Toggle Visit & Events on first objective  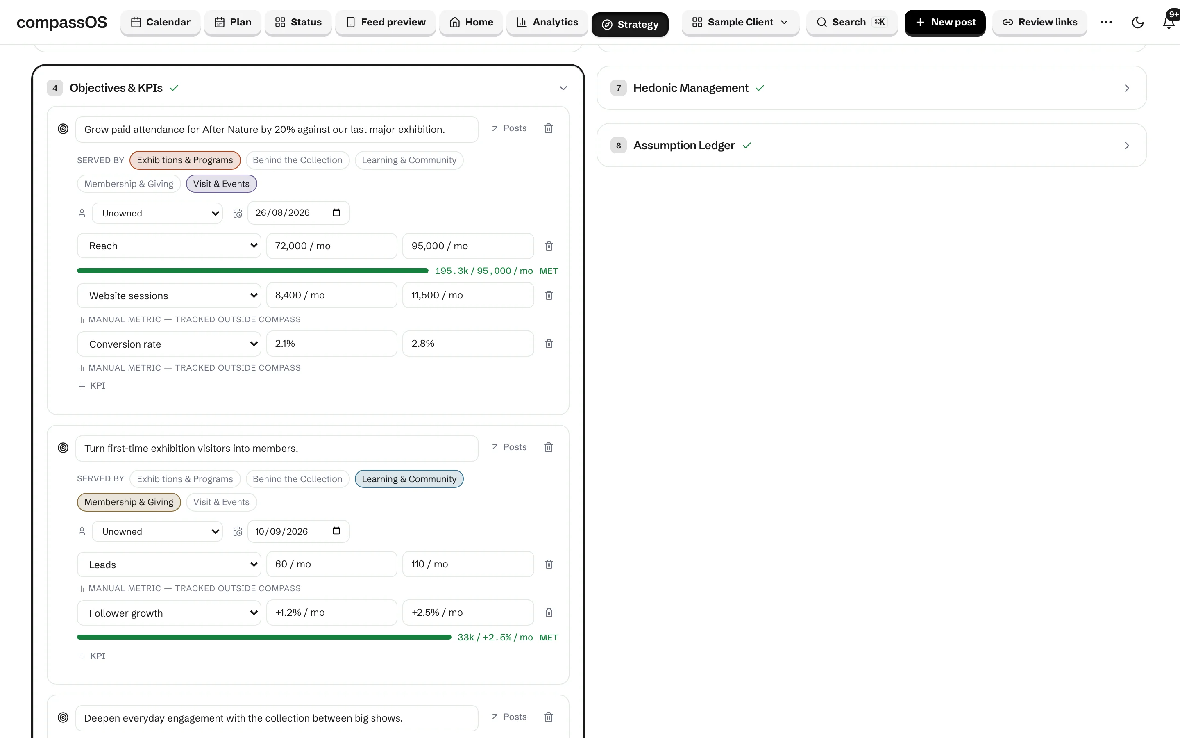pos(221,184)
